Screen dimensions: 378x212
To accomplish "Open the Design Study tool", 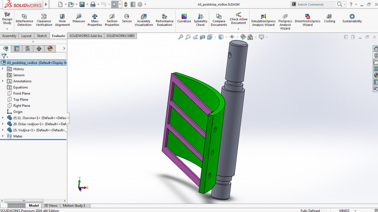I will point(7,18).
